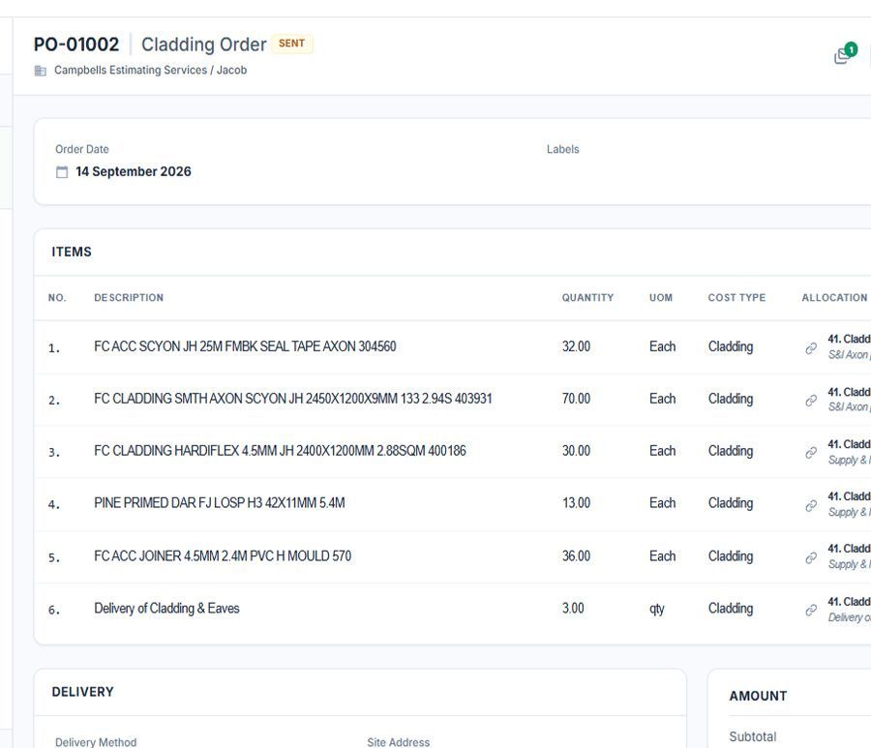Click quantity 3.00
The image size is (871, 748).
point(573,609)
